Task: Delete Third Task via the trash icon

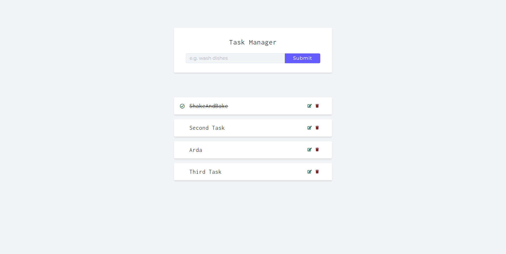Action: pos(317,172)
